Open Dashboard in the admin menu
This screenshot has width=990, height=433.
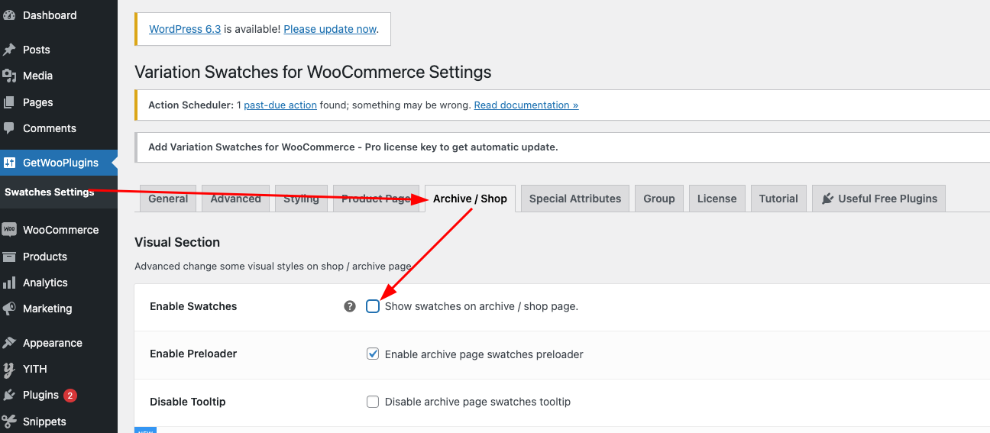click(x=59, y=15)
